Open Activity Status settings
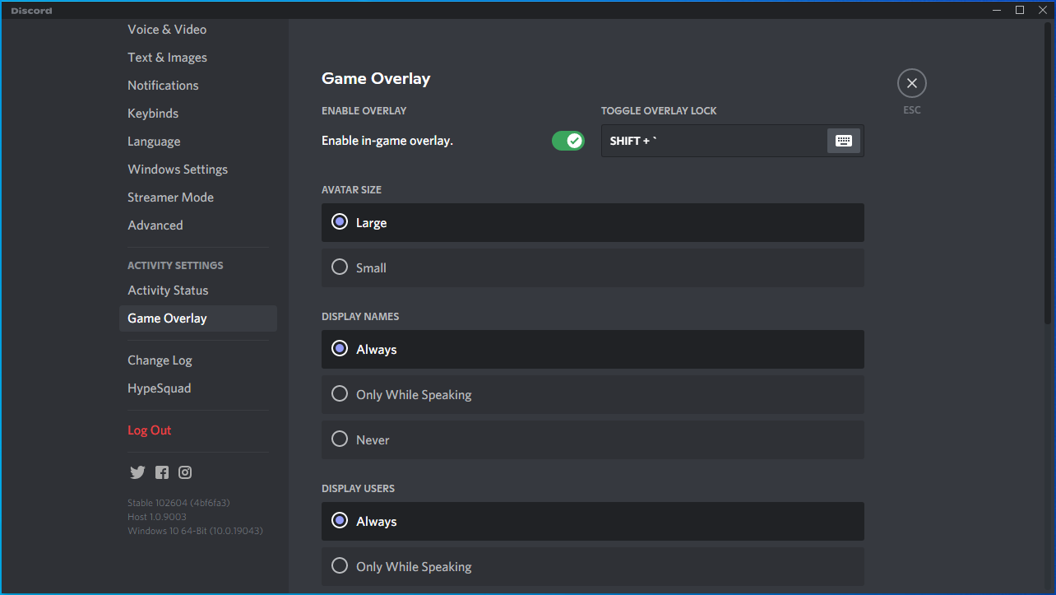 tap(168, 291)
